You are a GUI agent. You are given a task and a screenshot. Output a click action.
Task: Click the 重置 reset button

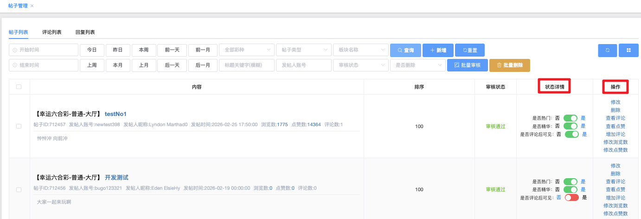pos(469,50)
